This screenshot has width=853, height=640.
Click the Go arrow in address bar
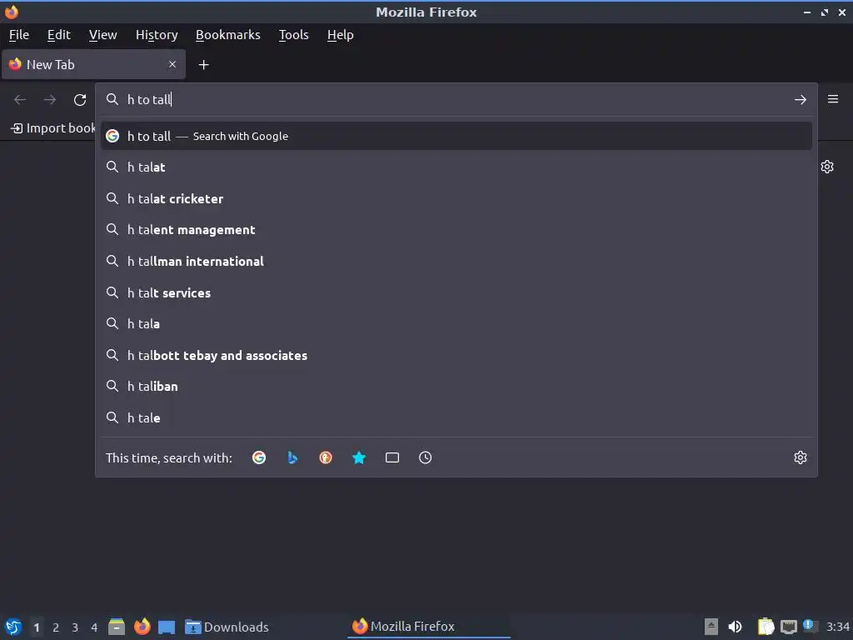tap(801, 100)
